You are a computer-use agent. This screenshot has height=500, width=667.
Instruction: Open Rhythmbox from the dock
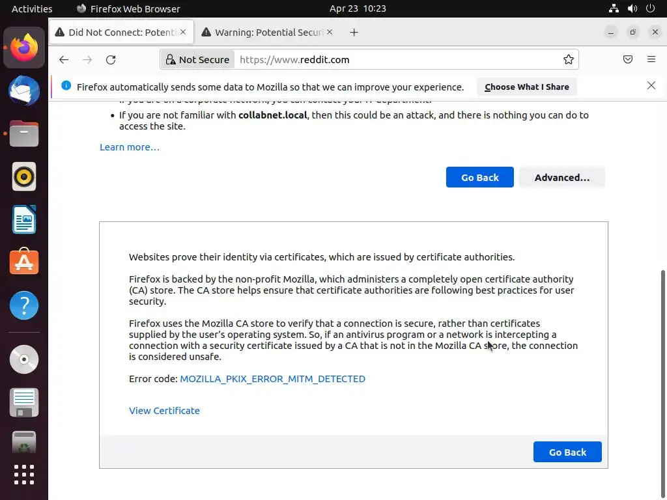click(x=24, y=176)
